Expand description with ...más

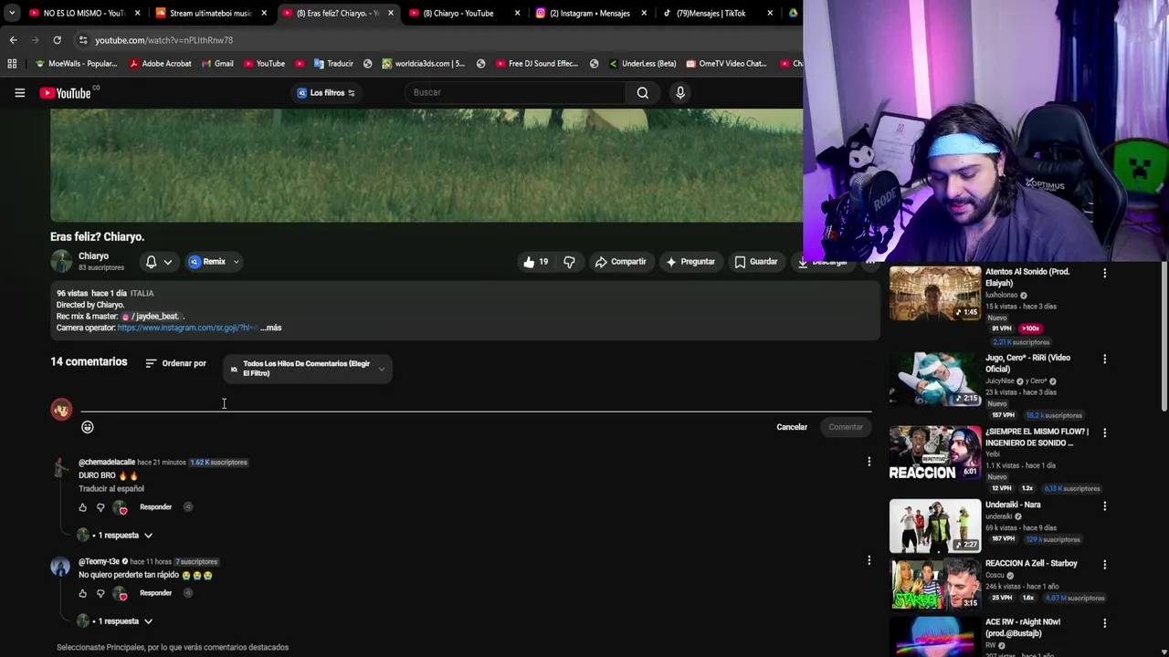tap(271, 328)
